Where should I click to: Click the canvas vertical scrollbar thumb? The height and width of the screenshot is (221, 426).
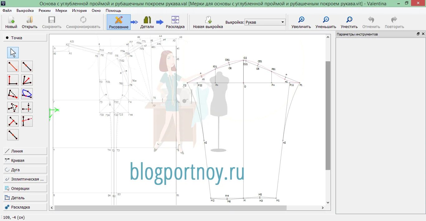tap(328, 115)
